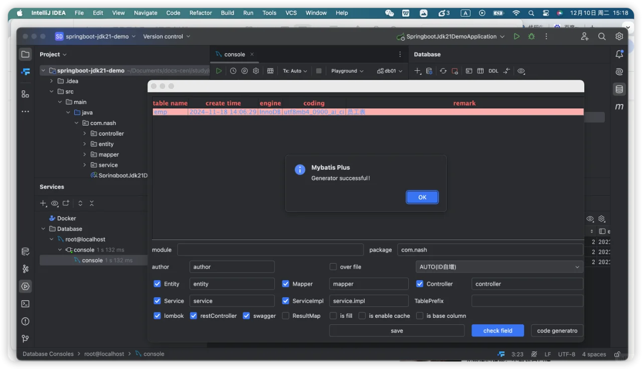
Task: Expand the .idea folder in project tree
Action: pyautogui.click(x=52, y=81)
